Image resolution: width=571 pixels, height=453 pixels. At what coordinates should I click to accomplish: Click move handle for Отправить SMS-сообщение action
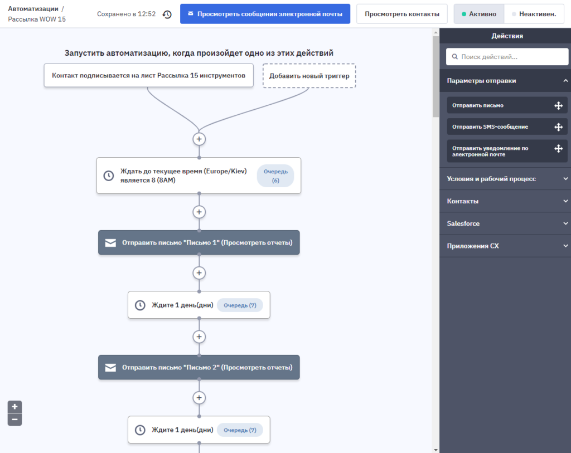click(558, 127)
